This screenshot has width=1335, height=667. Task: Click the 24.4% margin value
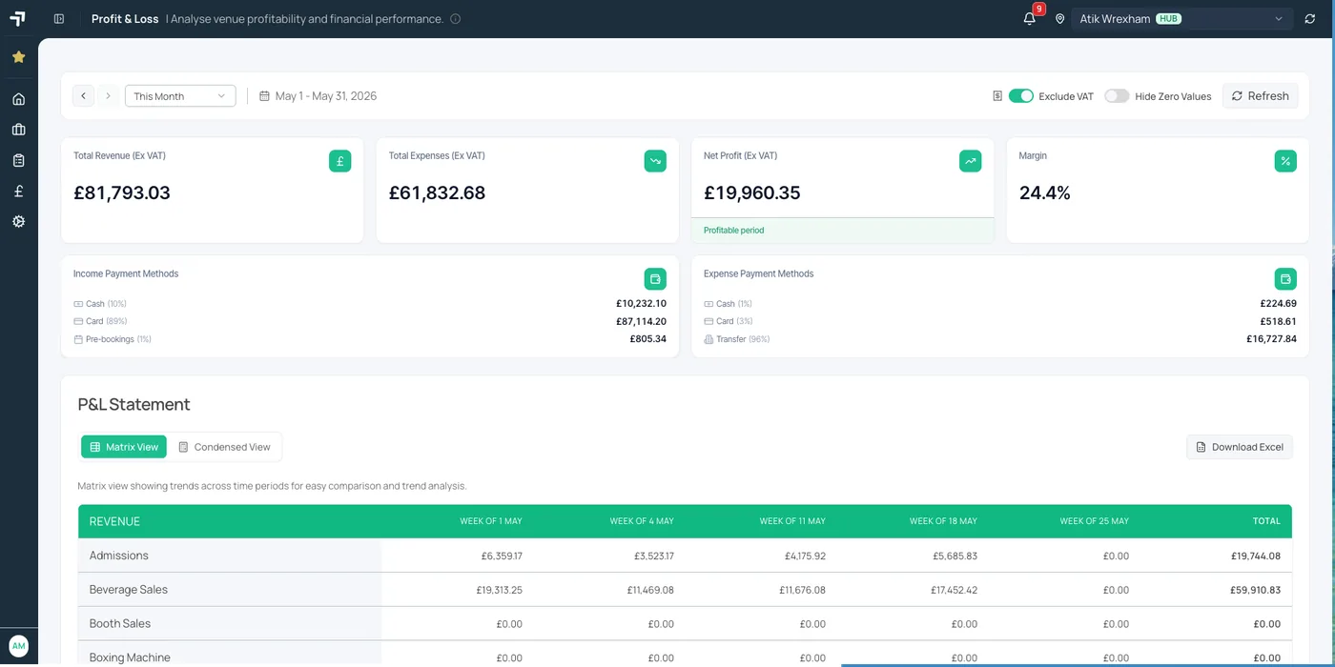[1045, 192]
